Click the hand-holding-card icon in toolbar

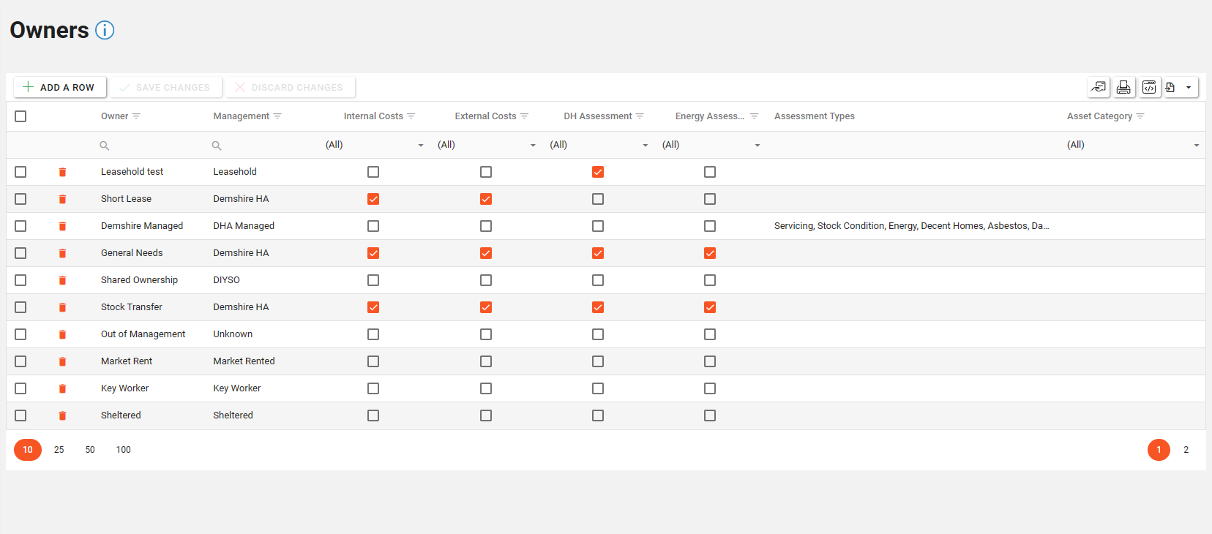[1098, 88]
